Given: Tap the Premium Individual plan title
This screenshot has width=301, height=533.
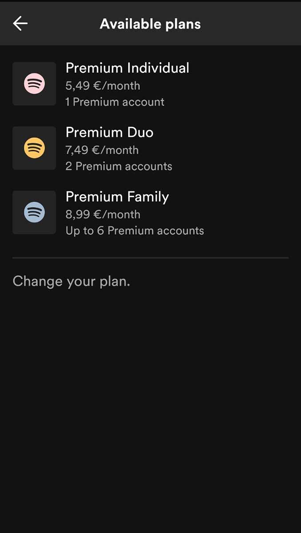Looking at the screenshot, I should pos(128,68).
